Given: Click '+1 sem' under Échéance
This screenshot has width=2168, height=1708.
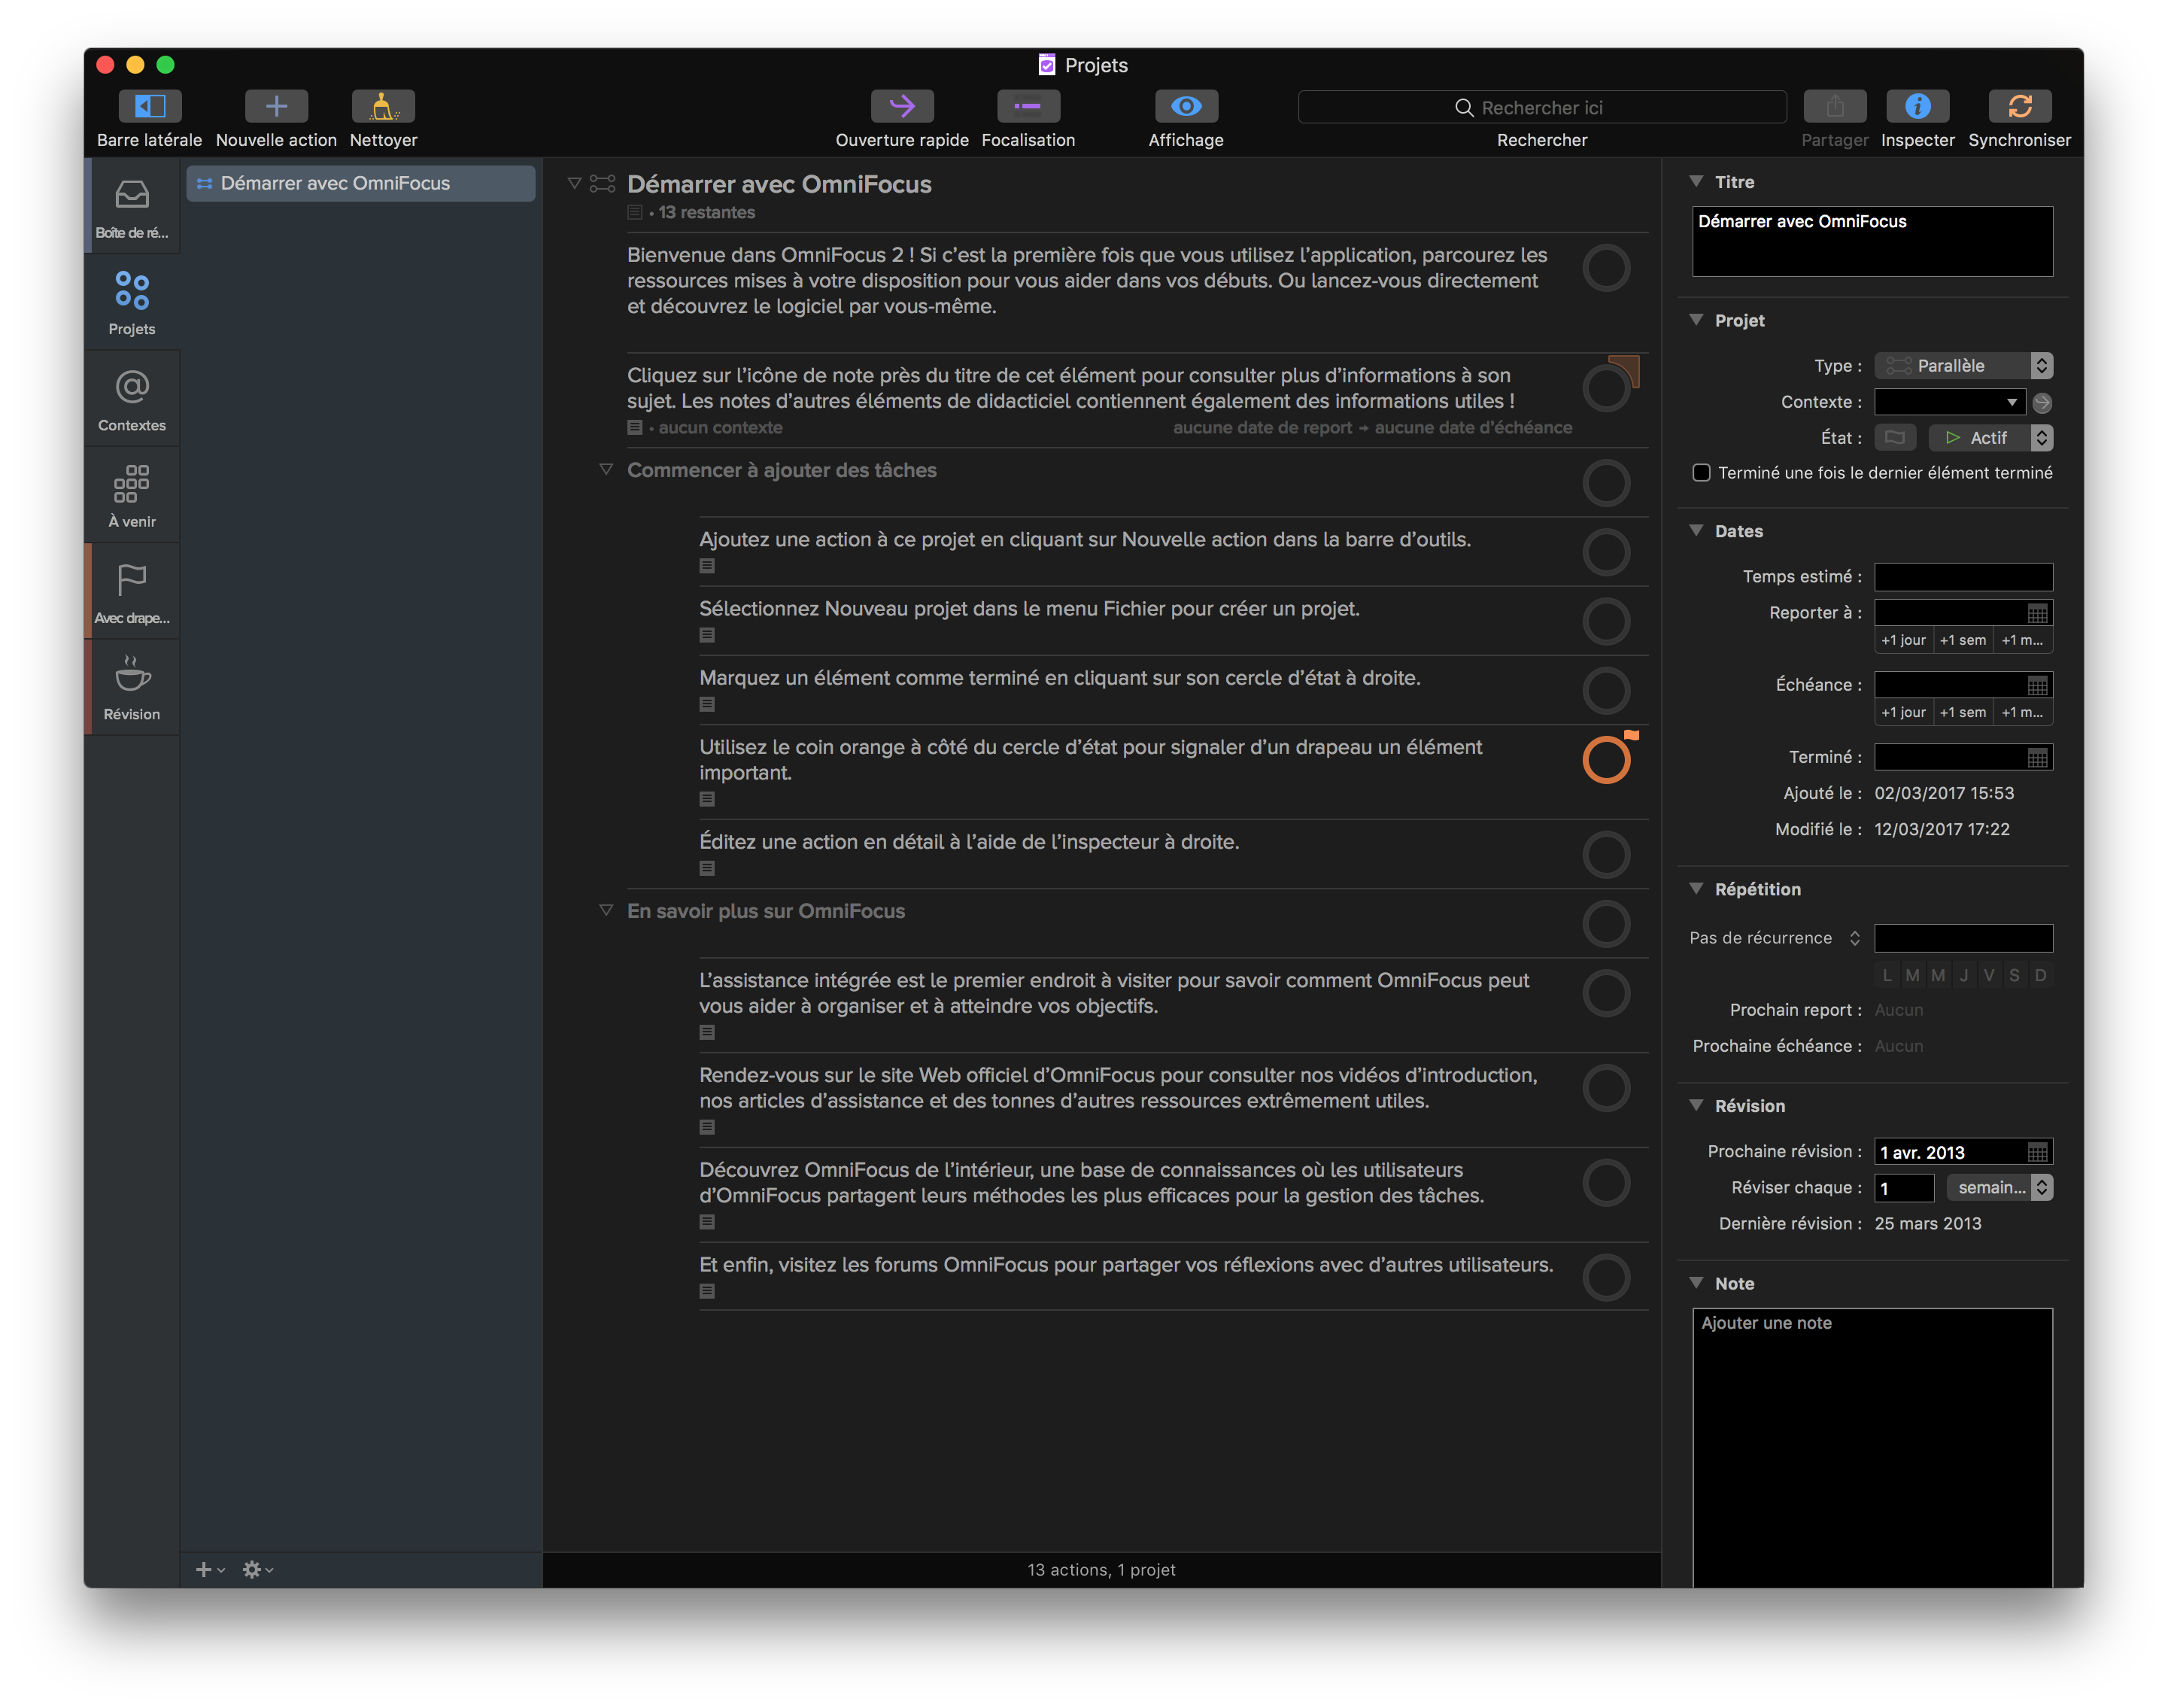Looking at the screenshot, I should (1963, 712).
